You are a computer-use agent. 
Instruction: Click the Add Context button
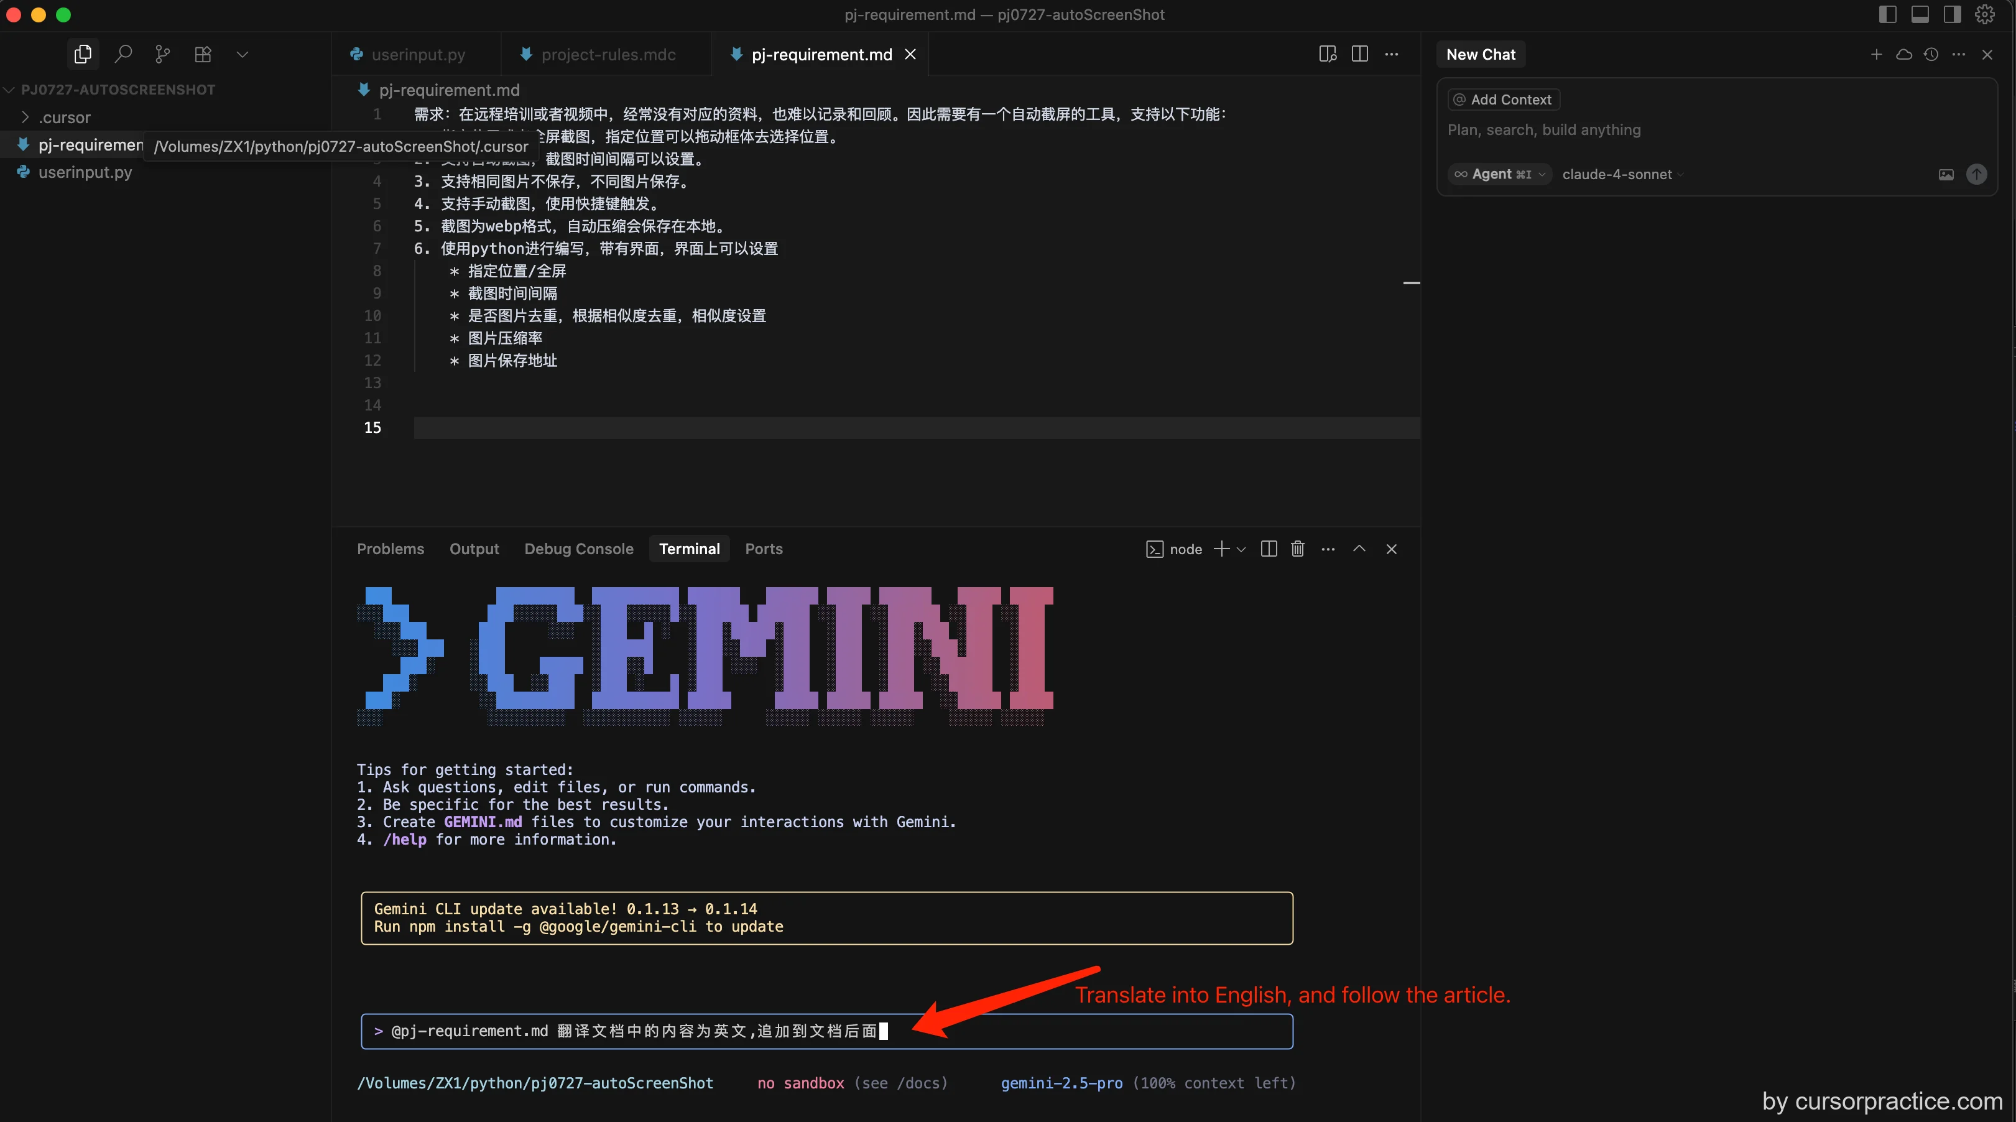(x=1502, y=100)
